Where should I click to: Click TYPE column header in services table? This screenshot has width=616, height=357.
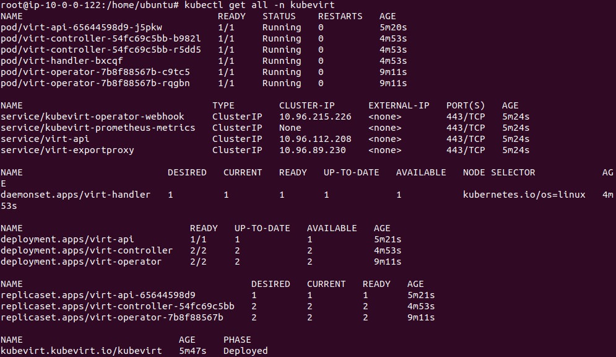point(223,106)
